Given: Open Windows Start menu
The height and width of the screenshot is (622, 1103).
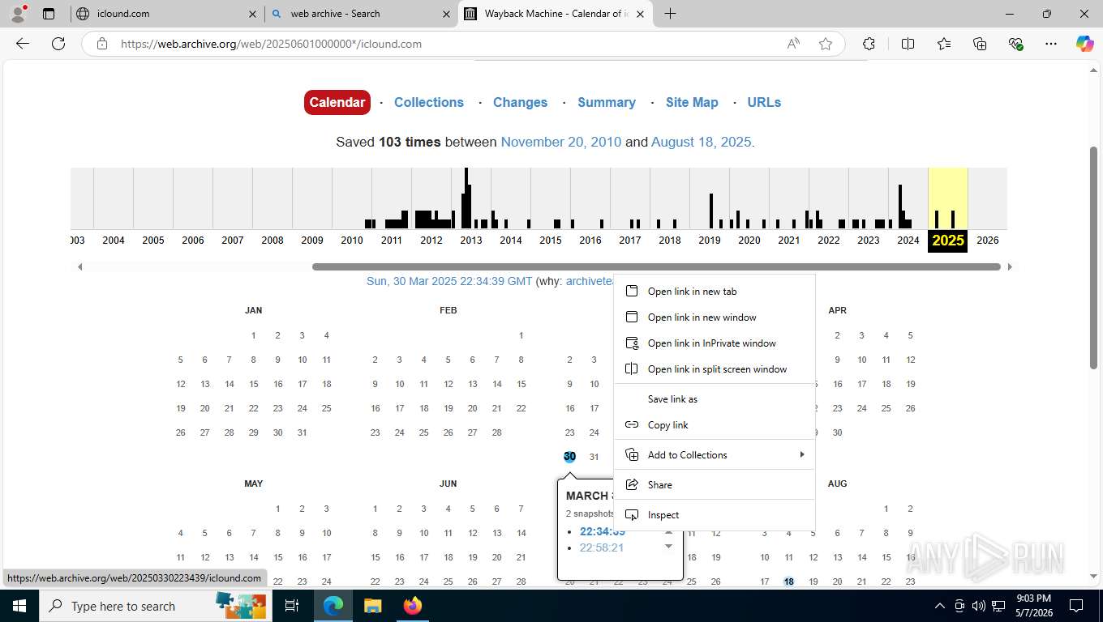Looking at the screenshot, I should point(19,606).
